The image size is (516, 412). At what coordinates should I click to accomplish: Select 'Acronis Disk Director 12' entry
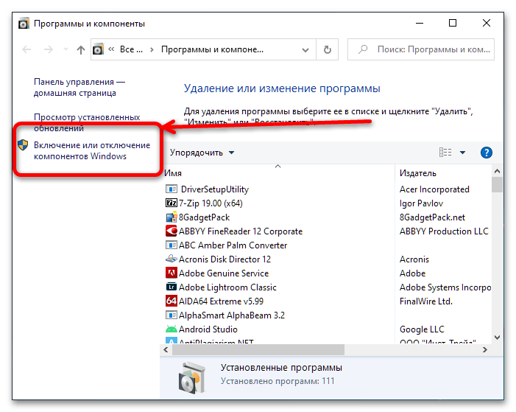point(225,259)
